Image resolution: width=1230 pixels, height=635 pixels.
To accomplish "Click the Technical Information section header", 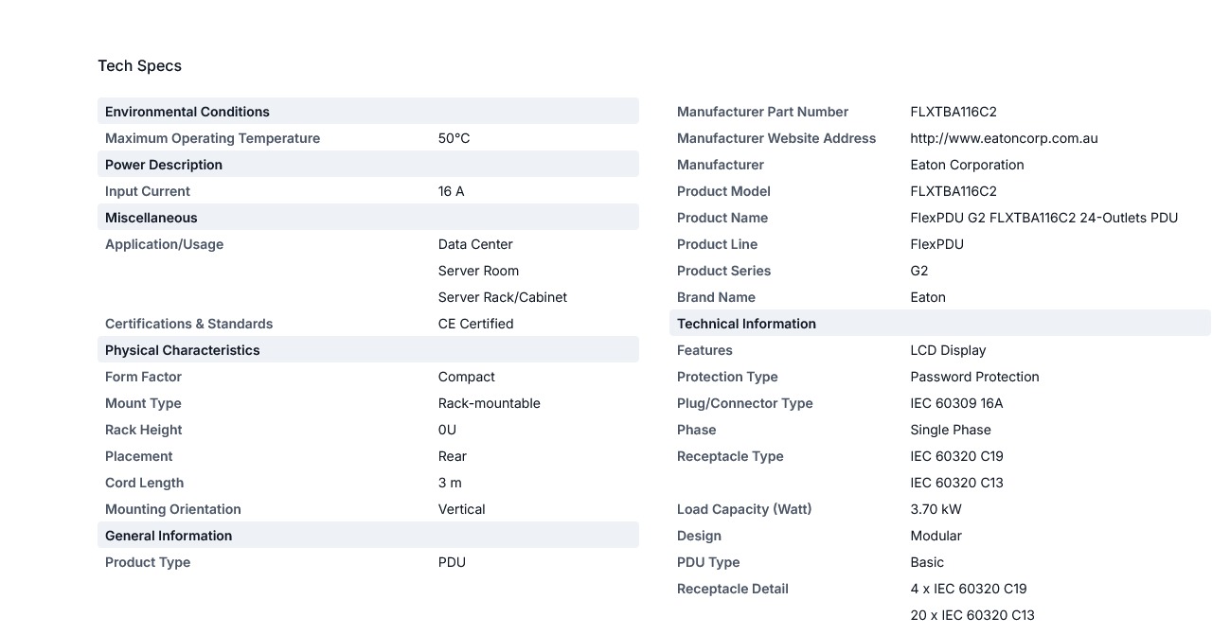I will pos(940,323).
